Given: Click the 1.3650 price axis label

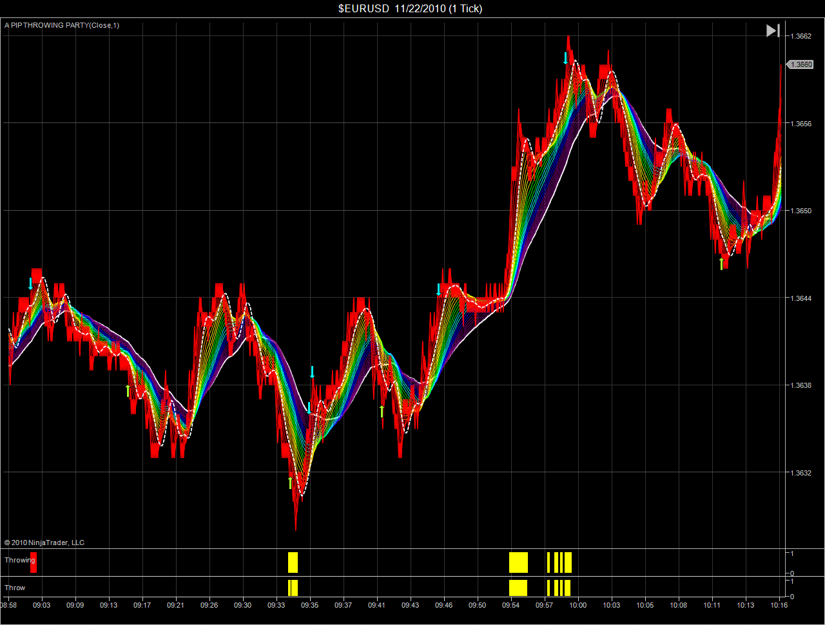Looking at the screenshot, I should coord(802,211).
